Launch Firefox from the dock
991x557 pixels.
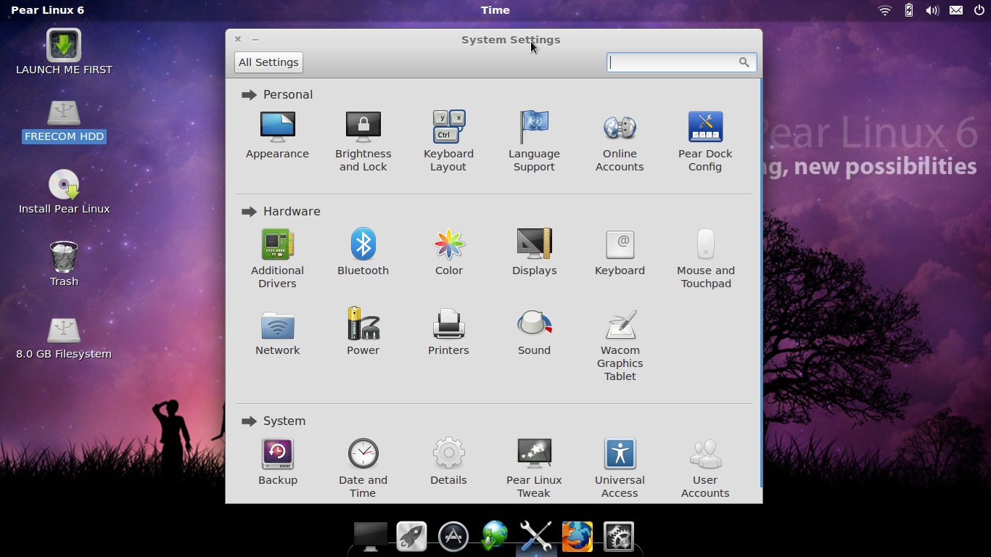[577, 537]
